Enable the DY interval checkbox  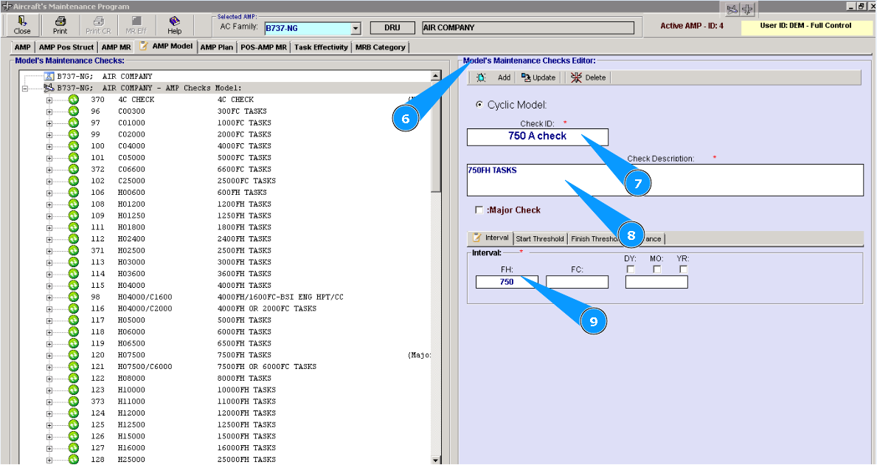pyautogui.click(x=630, y=269)
